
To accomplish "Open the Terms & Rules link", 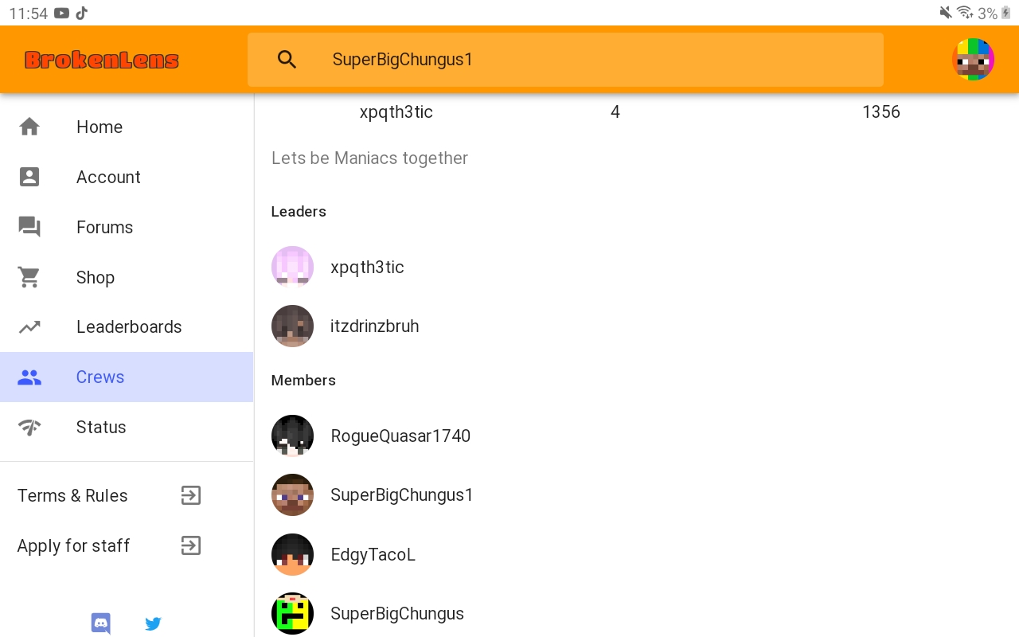I will tap(127, 495).
